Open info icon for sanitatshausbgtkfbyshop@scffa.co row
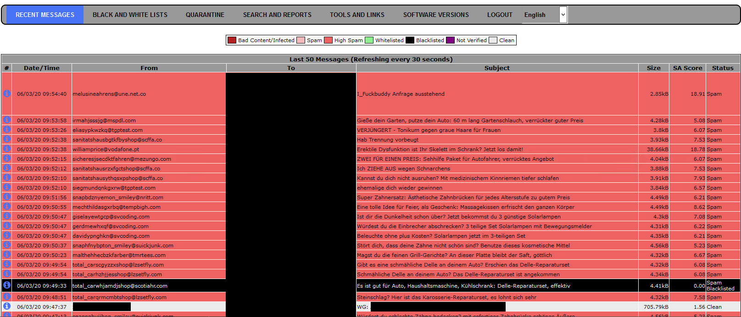Screen dimensions: 741x317 point(7,139)
